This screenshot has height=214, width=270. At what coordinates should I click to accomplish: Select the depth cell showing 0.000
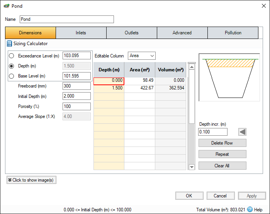(x=109, y=81)
